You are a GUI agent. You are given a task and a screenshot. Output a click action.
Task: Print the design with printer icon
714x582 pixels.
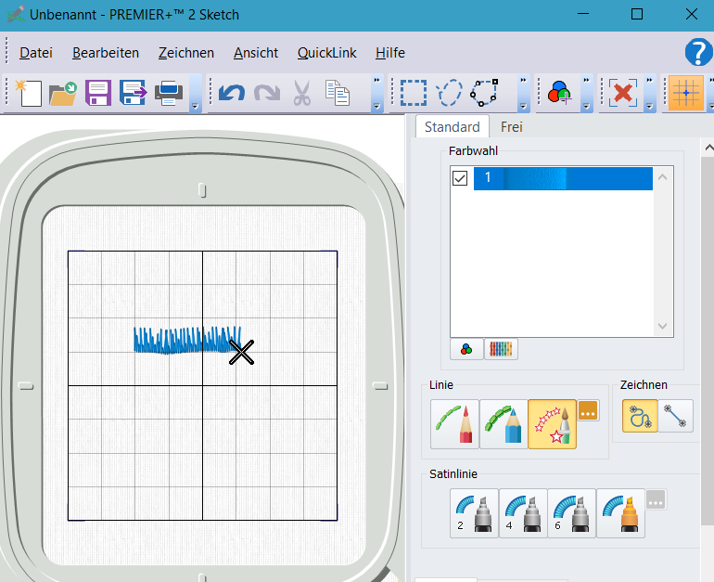click(169, 93)
